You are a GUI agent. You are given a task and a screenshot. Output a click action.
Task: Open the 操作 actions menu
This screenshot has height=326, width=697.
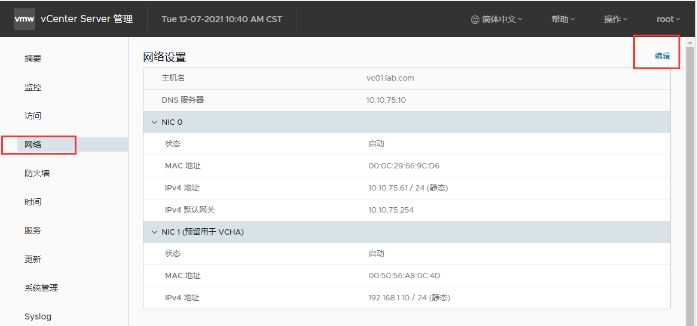tap(616, 19)
